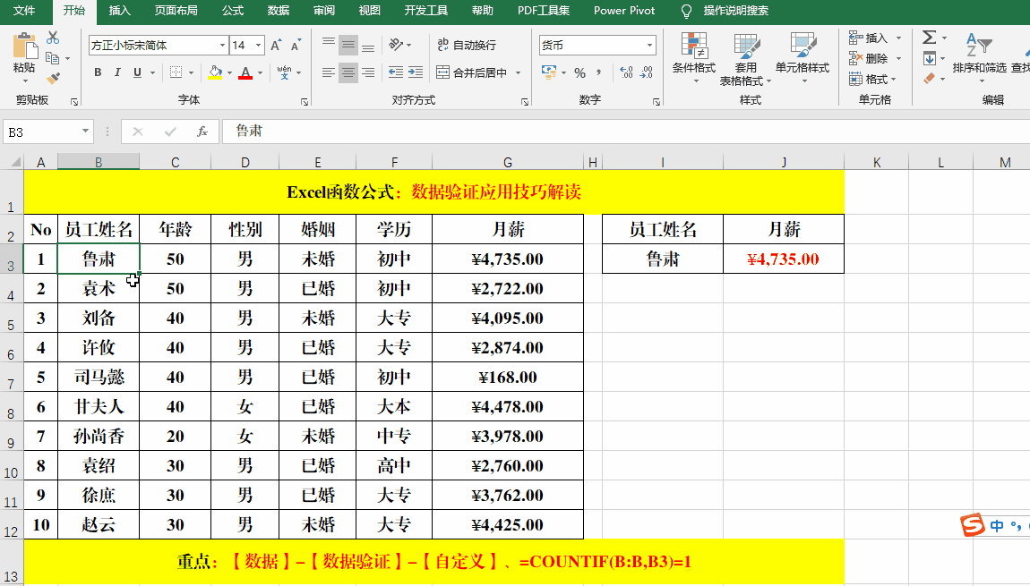Apply yellow fill color bucket
This screenshot has width=1030, height=586.
(215, 72)
